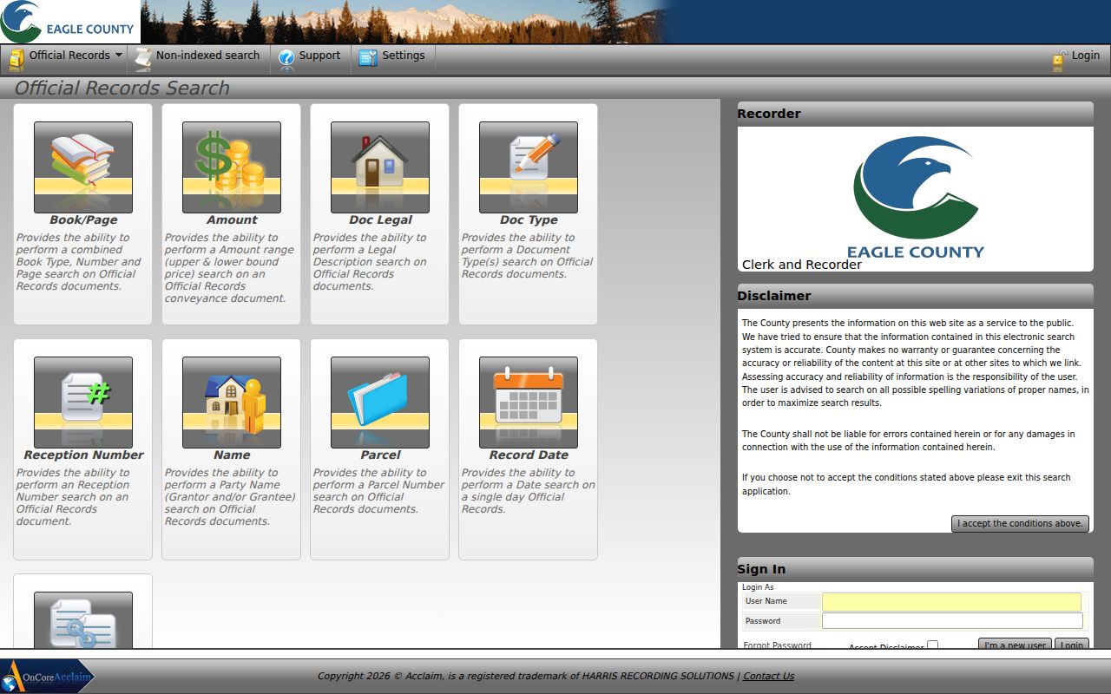1111x694 pixels.
Task: Click the Reception Number title text
Action: click(x=83, y=455)
